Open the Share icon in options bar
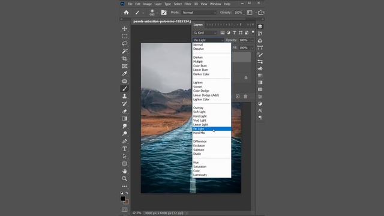Viewport: 384px width, 216px height. [x=261, y=12]
